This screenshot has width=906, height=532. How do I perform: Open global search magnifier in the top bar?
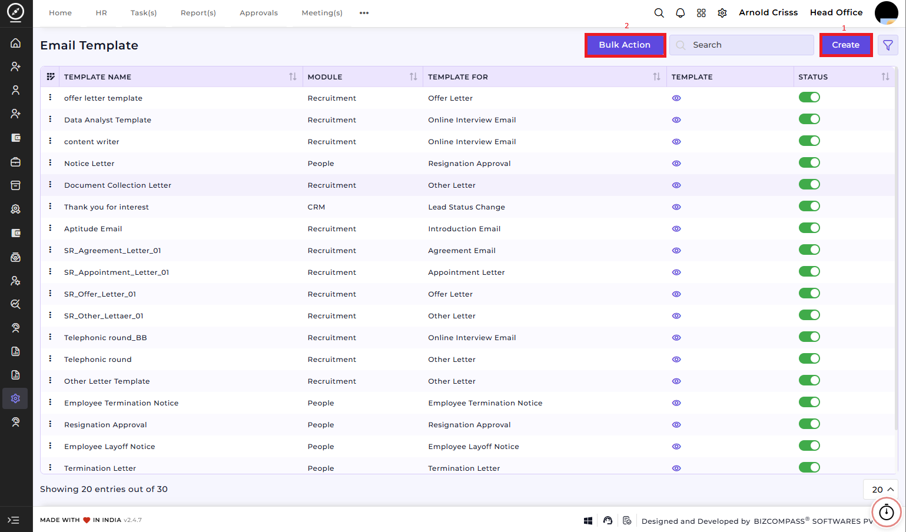click(x=659, y=13)
